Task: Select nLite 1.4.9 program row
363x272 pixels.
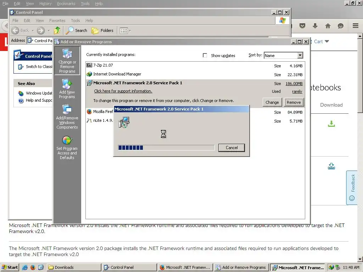Action: pyautogui.click(x=195, y=121)
